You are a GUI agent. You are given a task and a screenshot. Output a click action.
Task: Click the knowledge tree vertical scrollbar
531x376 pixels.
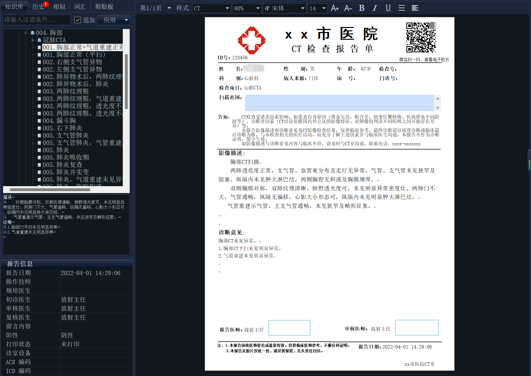pyautogui.click(x=126, y=81)
